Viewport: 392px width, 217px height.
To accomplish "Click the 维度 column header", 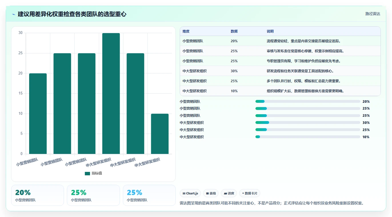I will tap(186, 31).
